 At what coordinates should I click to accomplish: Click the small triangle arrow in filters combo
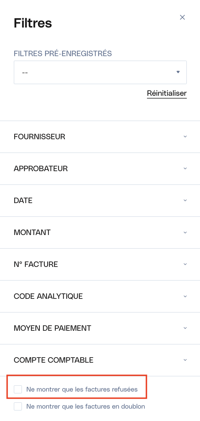click(x=178, y=72)
